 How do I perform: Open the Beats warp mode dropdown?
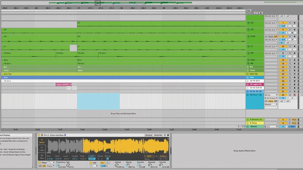[x=149, y=159]
